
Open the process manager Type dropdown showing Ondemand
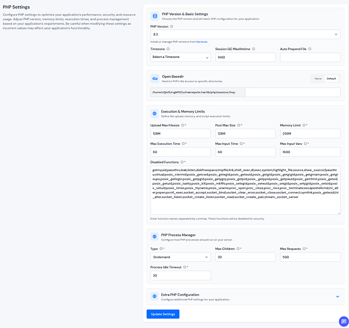pyautogui.click(x=181, y=257)
